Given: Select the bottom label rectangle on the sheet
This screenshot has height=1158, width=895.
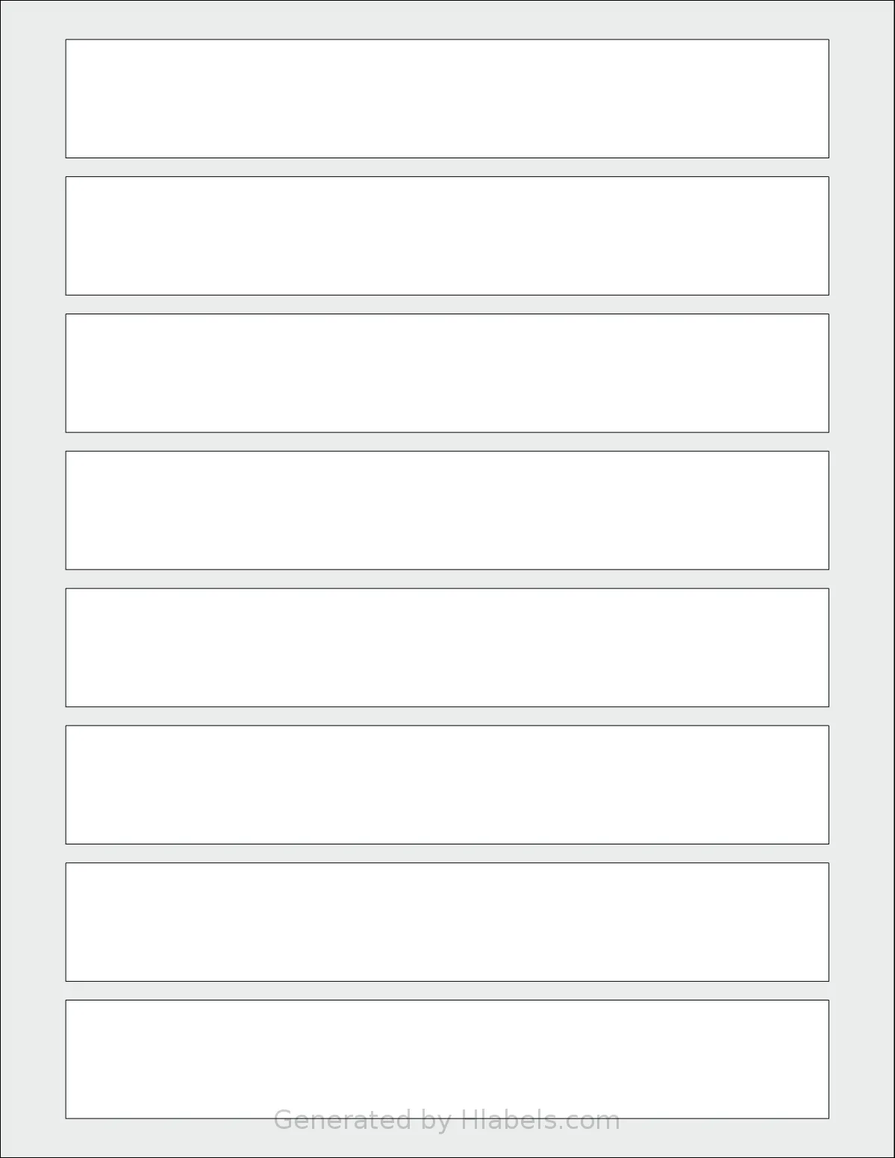Looking at the screenshot, I should [447, 1059].
